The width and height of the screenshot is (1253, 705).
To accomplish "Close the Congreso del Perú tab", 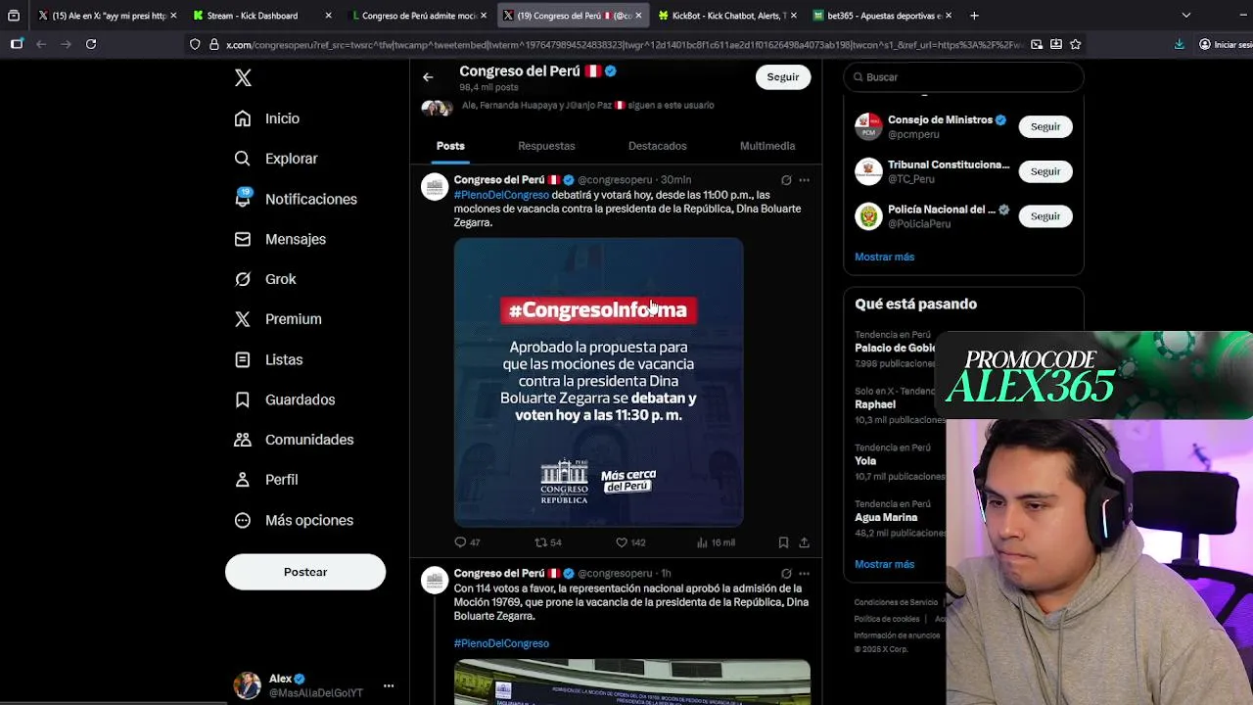I will point(639,16).
